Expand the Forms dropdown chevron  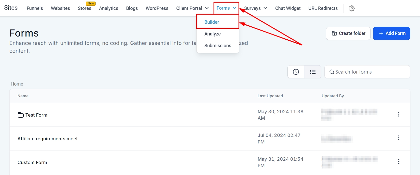tap(234, 8)
